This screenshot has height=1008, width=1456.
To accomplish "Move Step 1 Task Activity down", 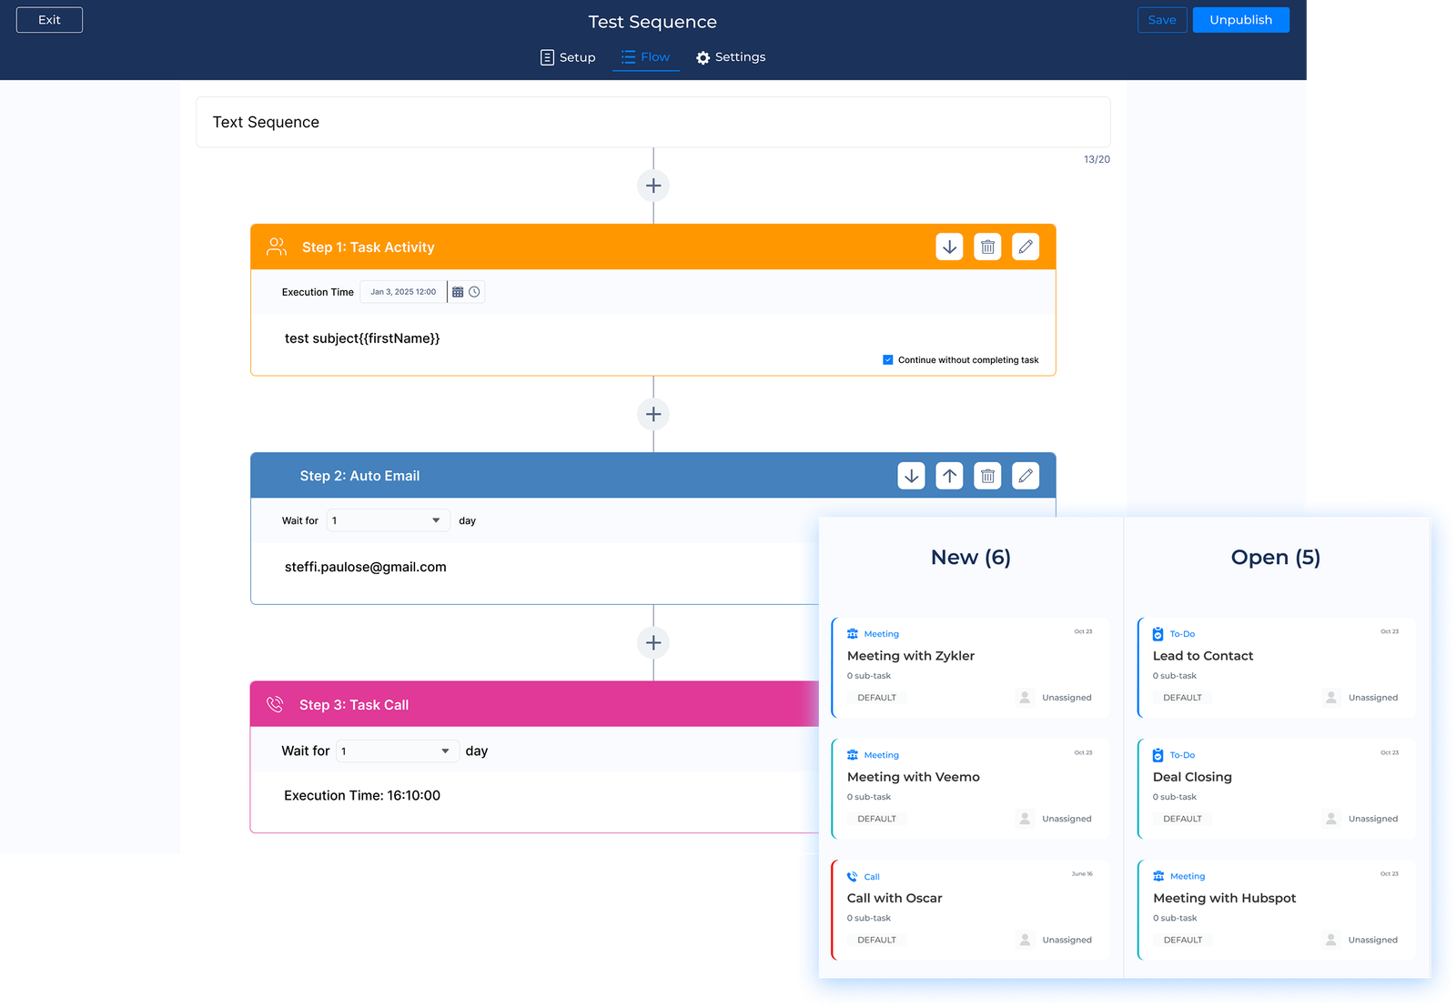I will [x=949, y=247].
